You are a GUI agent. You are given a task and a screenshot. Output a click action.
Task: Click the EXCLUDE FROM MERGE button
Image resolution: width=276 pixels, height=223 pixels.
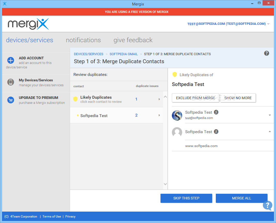196,98
